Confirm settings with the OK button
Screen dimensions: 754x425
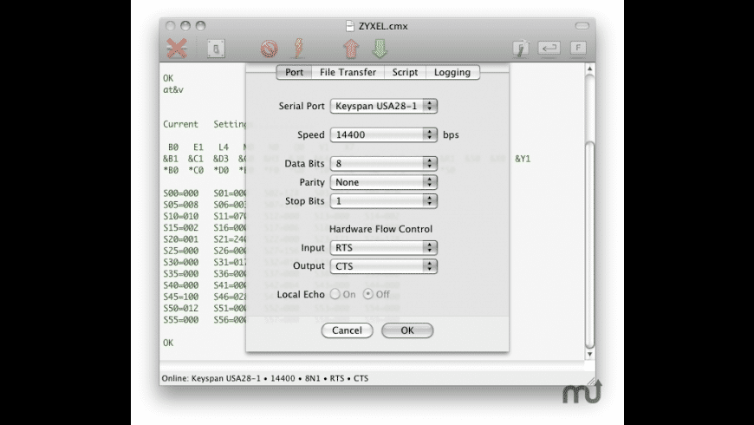(x=406, y=330)
